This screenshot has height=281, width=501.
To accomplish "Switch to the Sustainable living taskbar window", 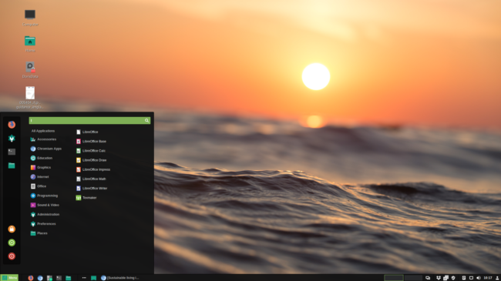I will [119, 278].
